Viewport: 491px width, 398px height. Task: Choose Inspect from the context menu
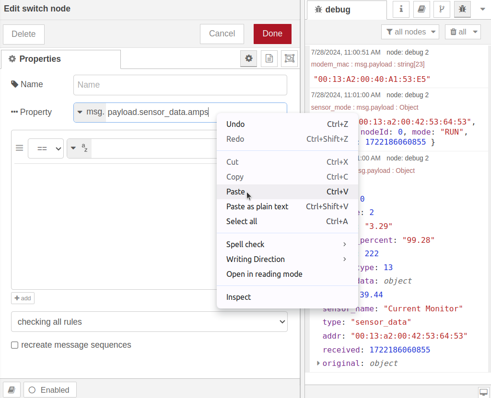[287, 297]
